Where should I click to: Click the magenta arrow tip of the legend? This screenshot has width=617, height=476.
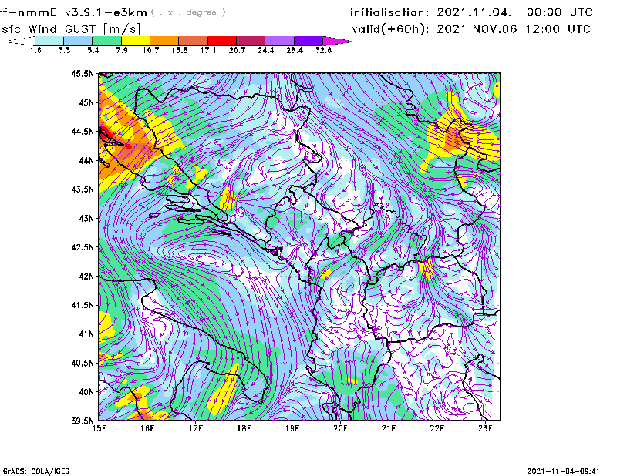pyautogui.click(x=336, y=41)
